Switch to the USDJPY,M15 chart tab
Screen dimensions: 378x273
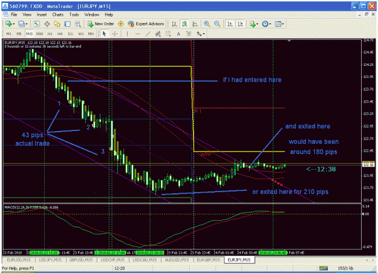pos(50,260)
